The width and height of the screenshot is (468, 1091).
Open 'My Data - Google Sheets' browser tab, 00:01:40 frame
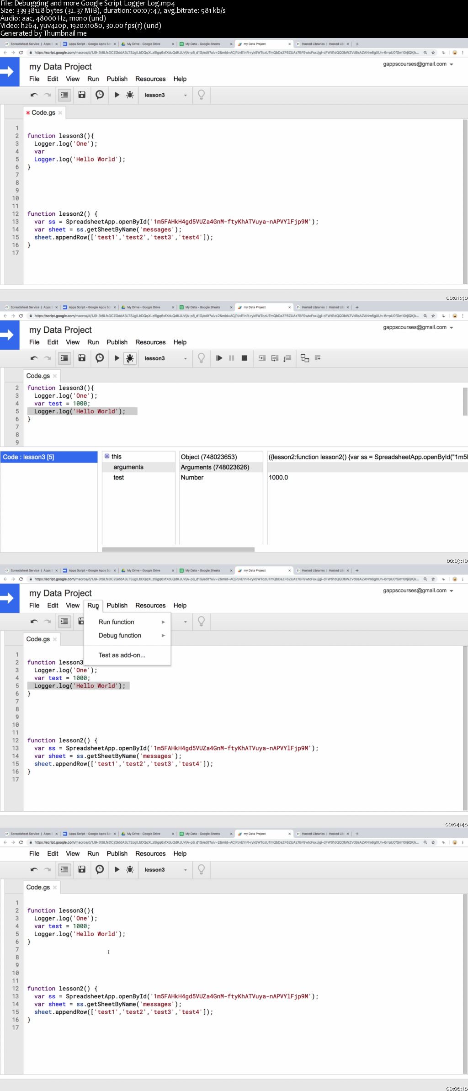[x=206, y=44]
